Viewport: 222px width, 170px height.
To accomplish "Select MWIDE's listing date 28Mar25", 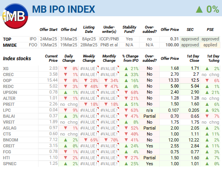I will 89,45.
